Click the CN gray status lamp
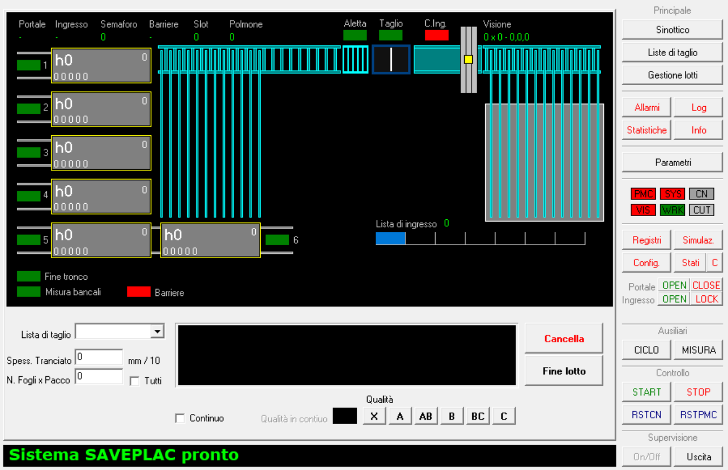Image resolution: width=728 pixels, height=470 pixels. pos(702,194)
